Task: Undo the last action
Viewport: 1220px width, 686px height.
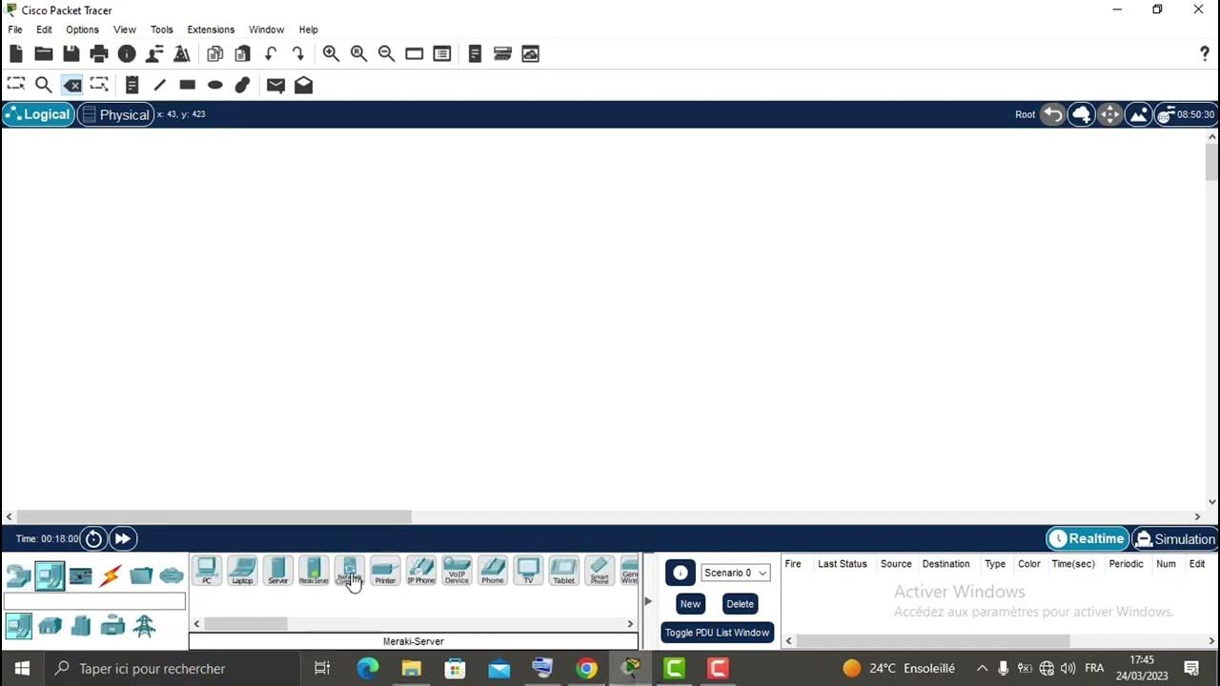Action: (x=271, y=54)
